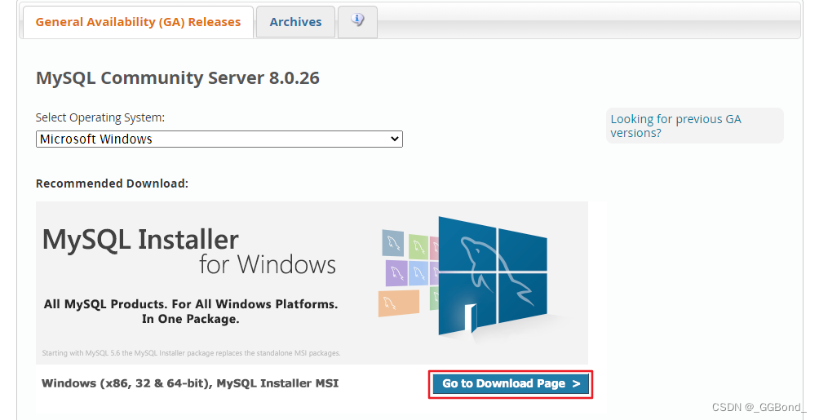
Task: Click 'All MySQL Products. For All Windows Platforms.' text
Action: click(x=191, y=304)
